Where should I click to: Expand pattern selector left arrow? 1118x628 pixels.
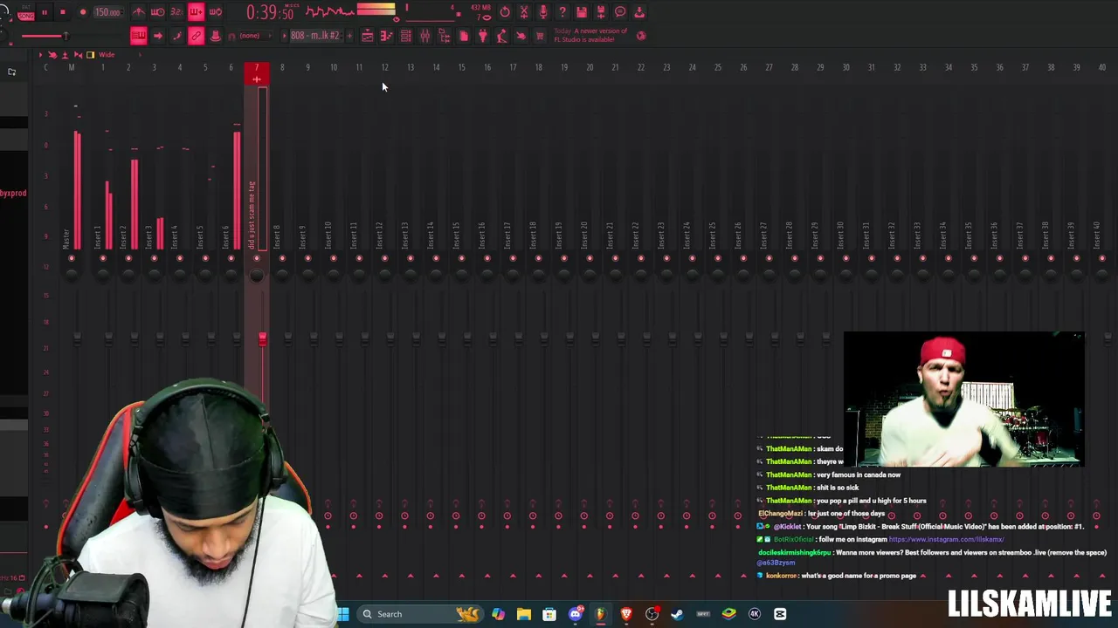[284, 36]
